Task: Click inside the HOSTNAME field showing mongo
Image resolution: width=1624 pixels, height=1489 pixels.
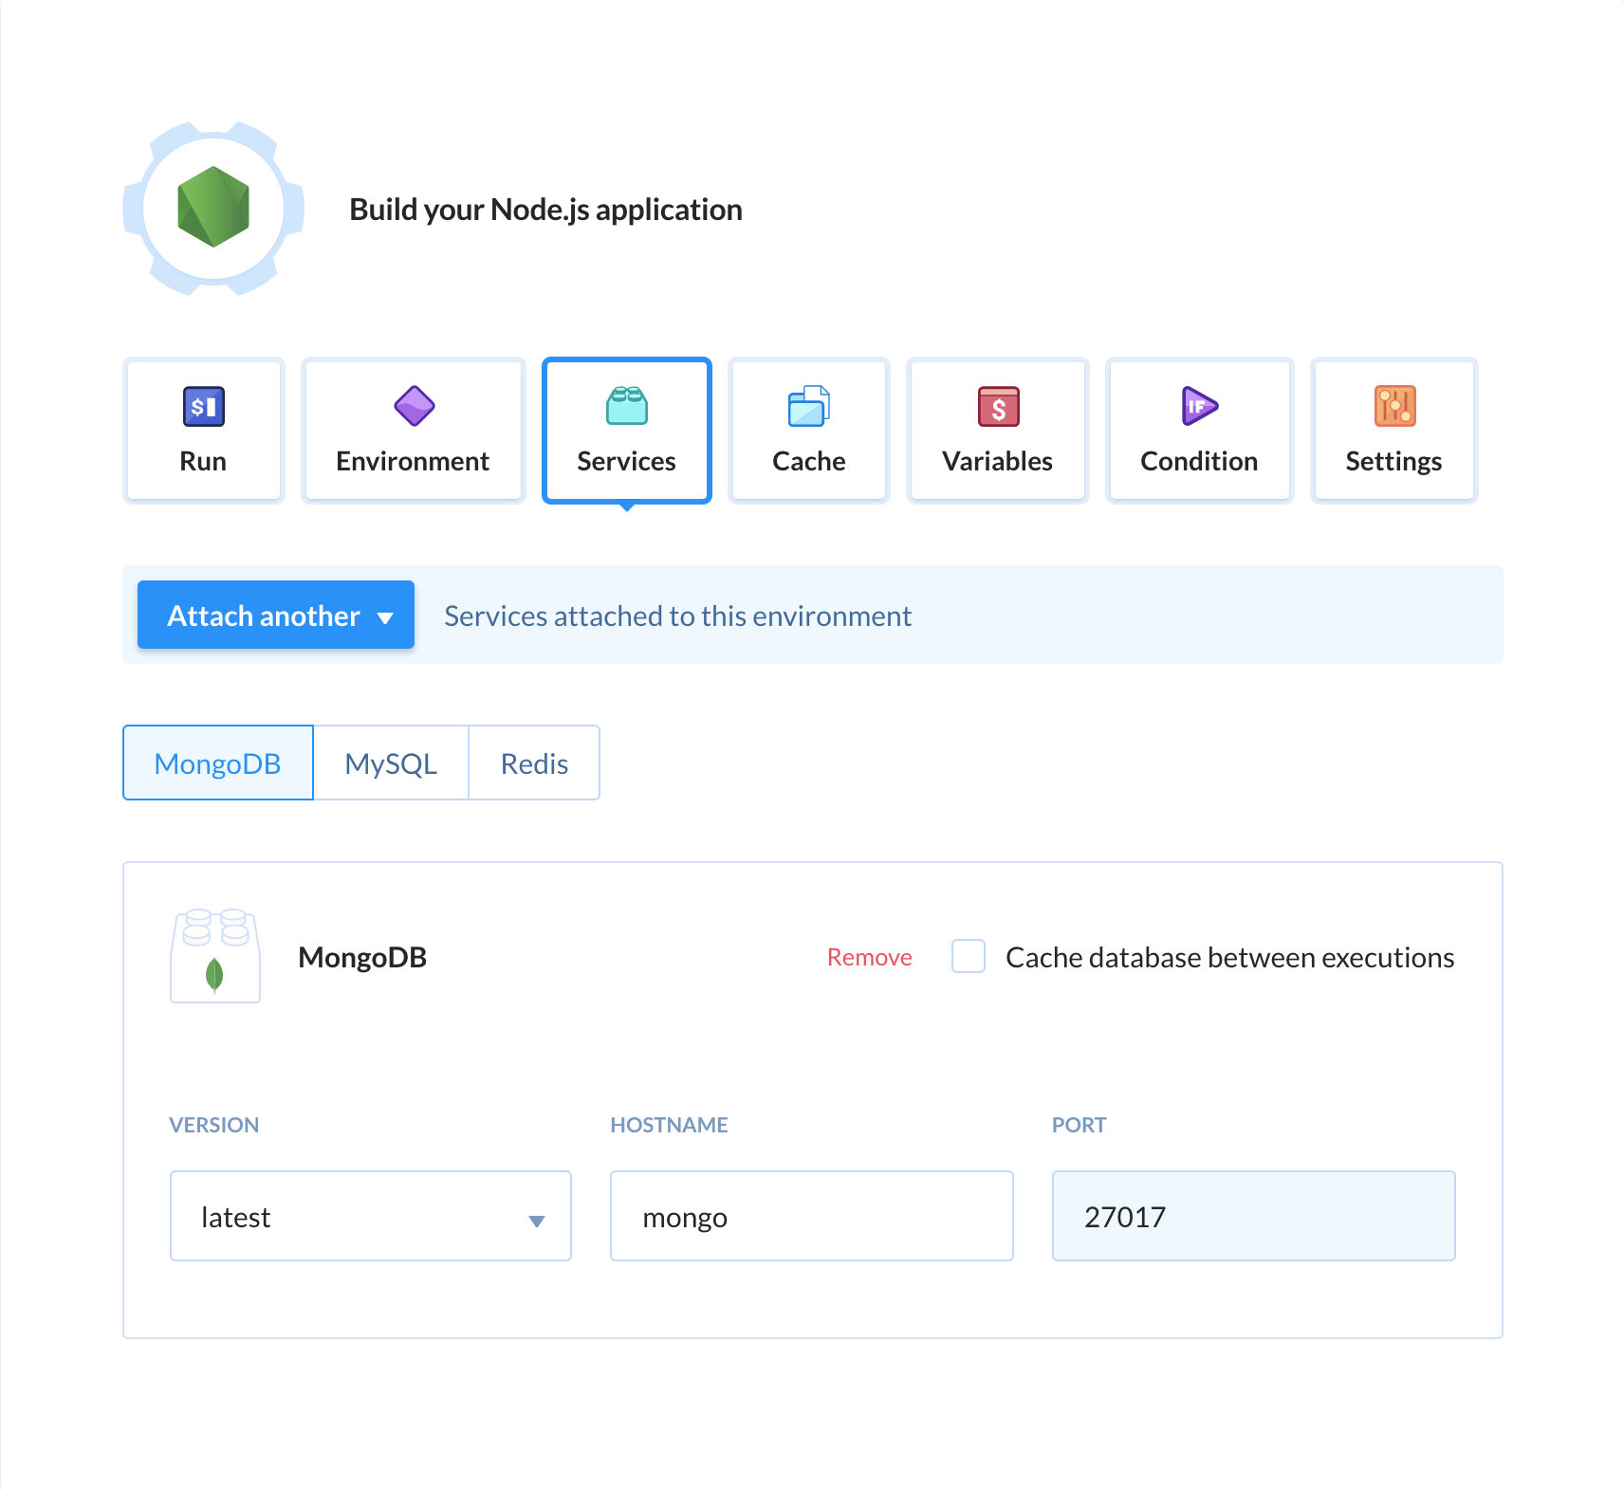Action: coord(810,1217)
